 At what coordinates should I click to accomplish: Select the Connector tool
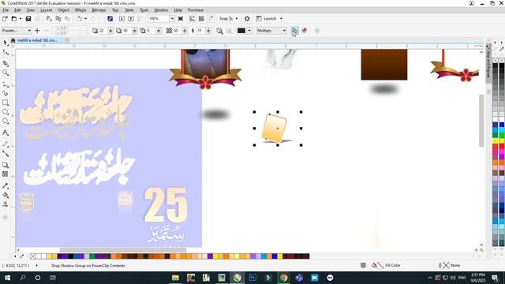pyautogui.click(x=6, y=154)
